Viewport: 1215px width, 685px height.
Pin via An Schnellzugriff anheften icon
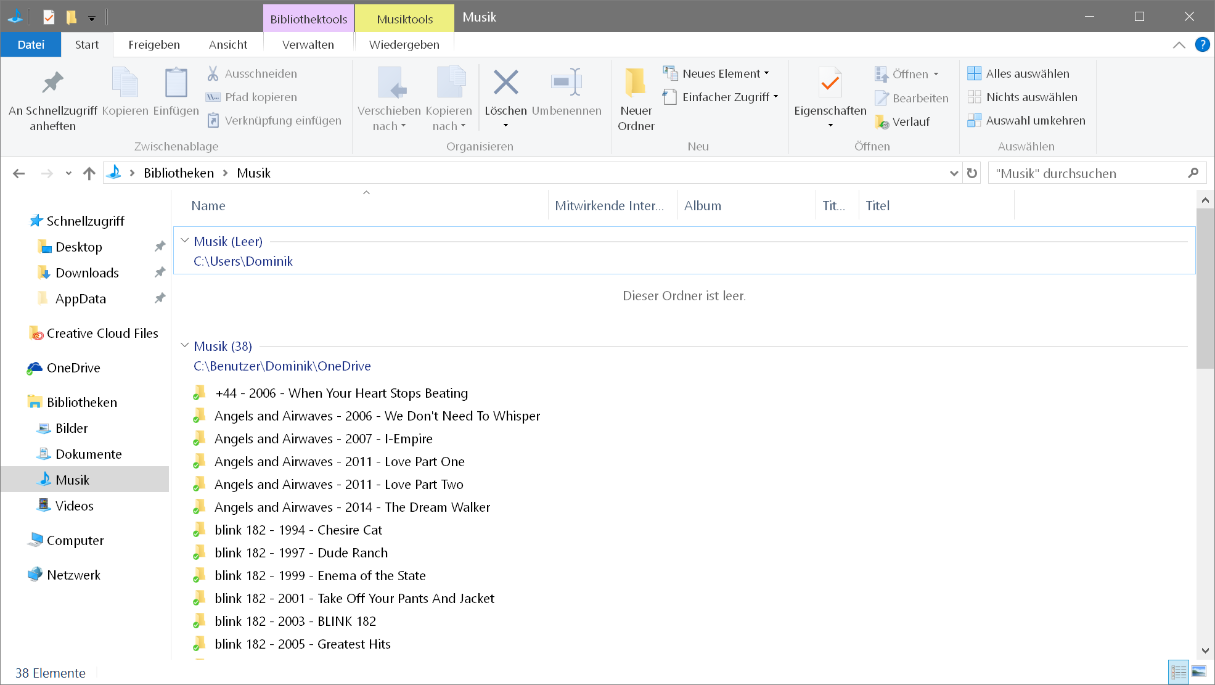click(x=52, y=83)
